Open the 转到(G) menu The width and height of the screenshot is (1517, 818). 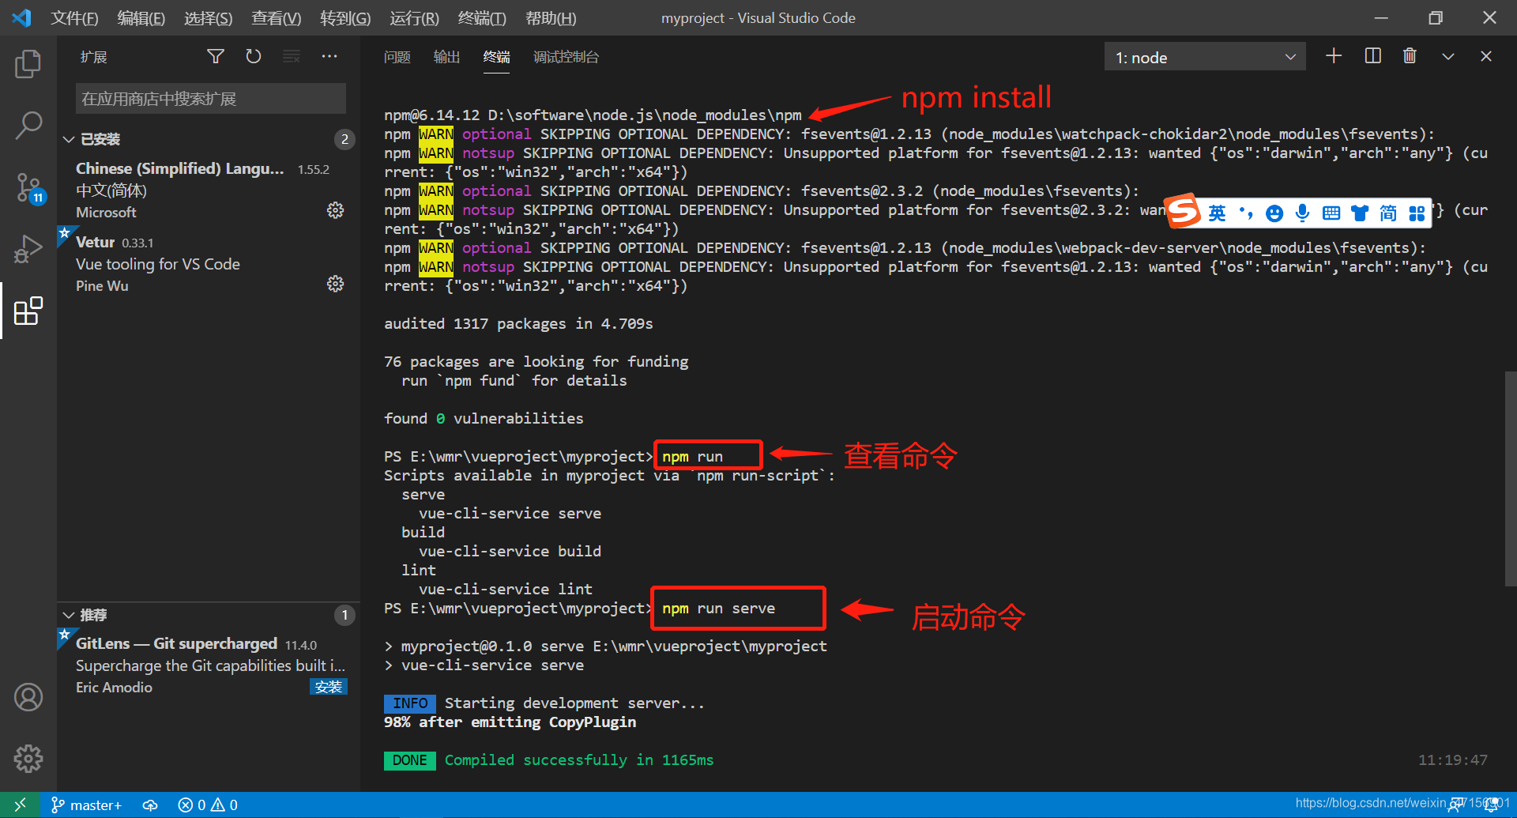(345, 17)
